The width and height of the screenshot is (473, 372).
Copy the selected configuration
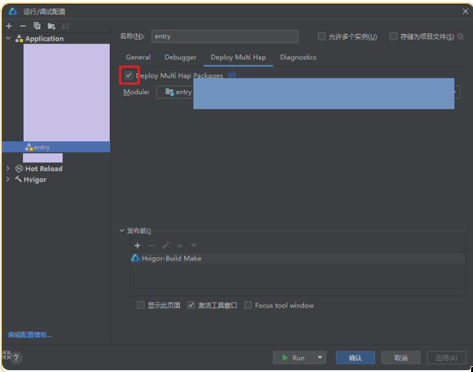point(37,26)
